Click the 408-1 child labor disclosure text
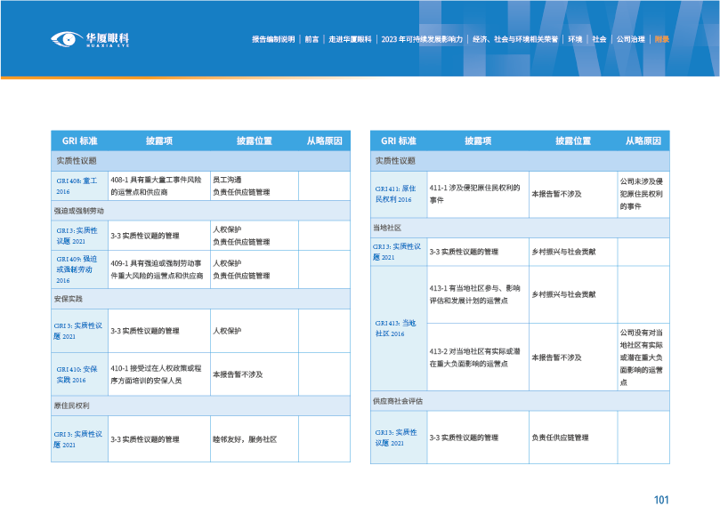This screenshot has width=720, height=530. (157, 186)
